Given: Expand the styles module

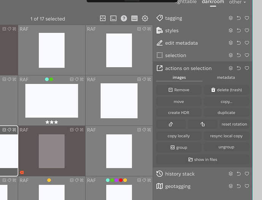Looking at the screenshot, I should point(172,31).
